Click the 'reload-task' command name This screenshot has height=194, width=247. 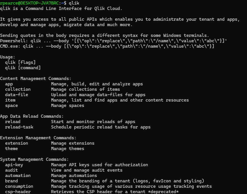tap(19, 127)
